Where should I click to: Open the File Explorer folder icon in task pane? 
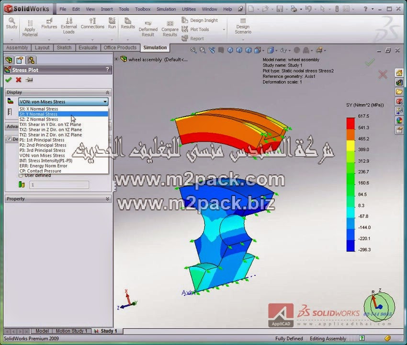click(x=399, y=92)
